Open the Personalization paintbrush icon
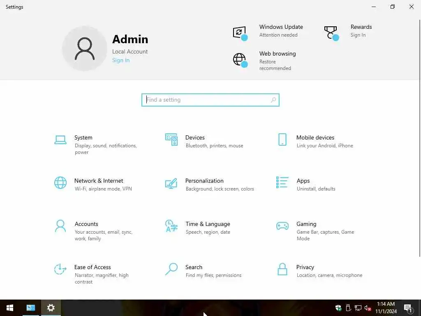The width and height of the screenshot is (421, 316). (171, 183)
